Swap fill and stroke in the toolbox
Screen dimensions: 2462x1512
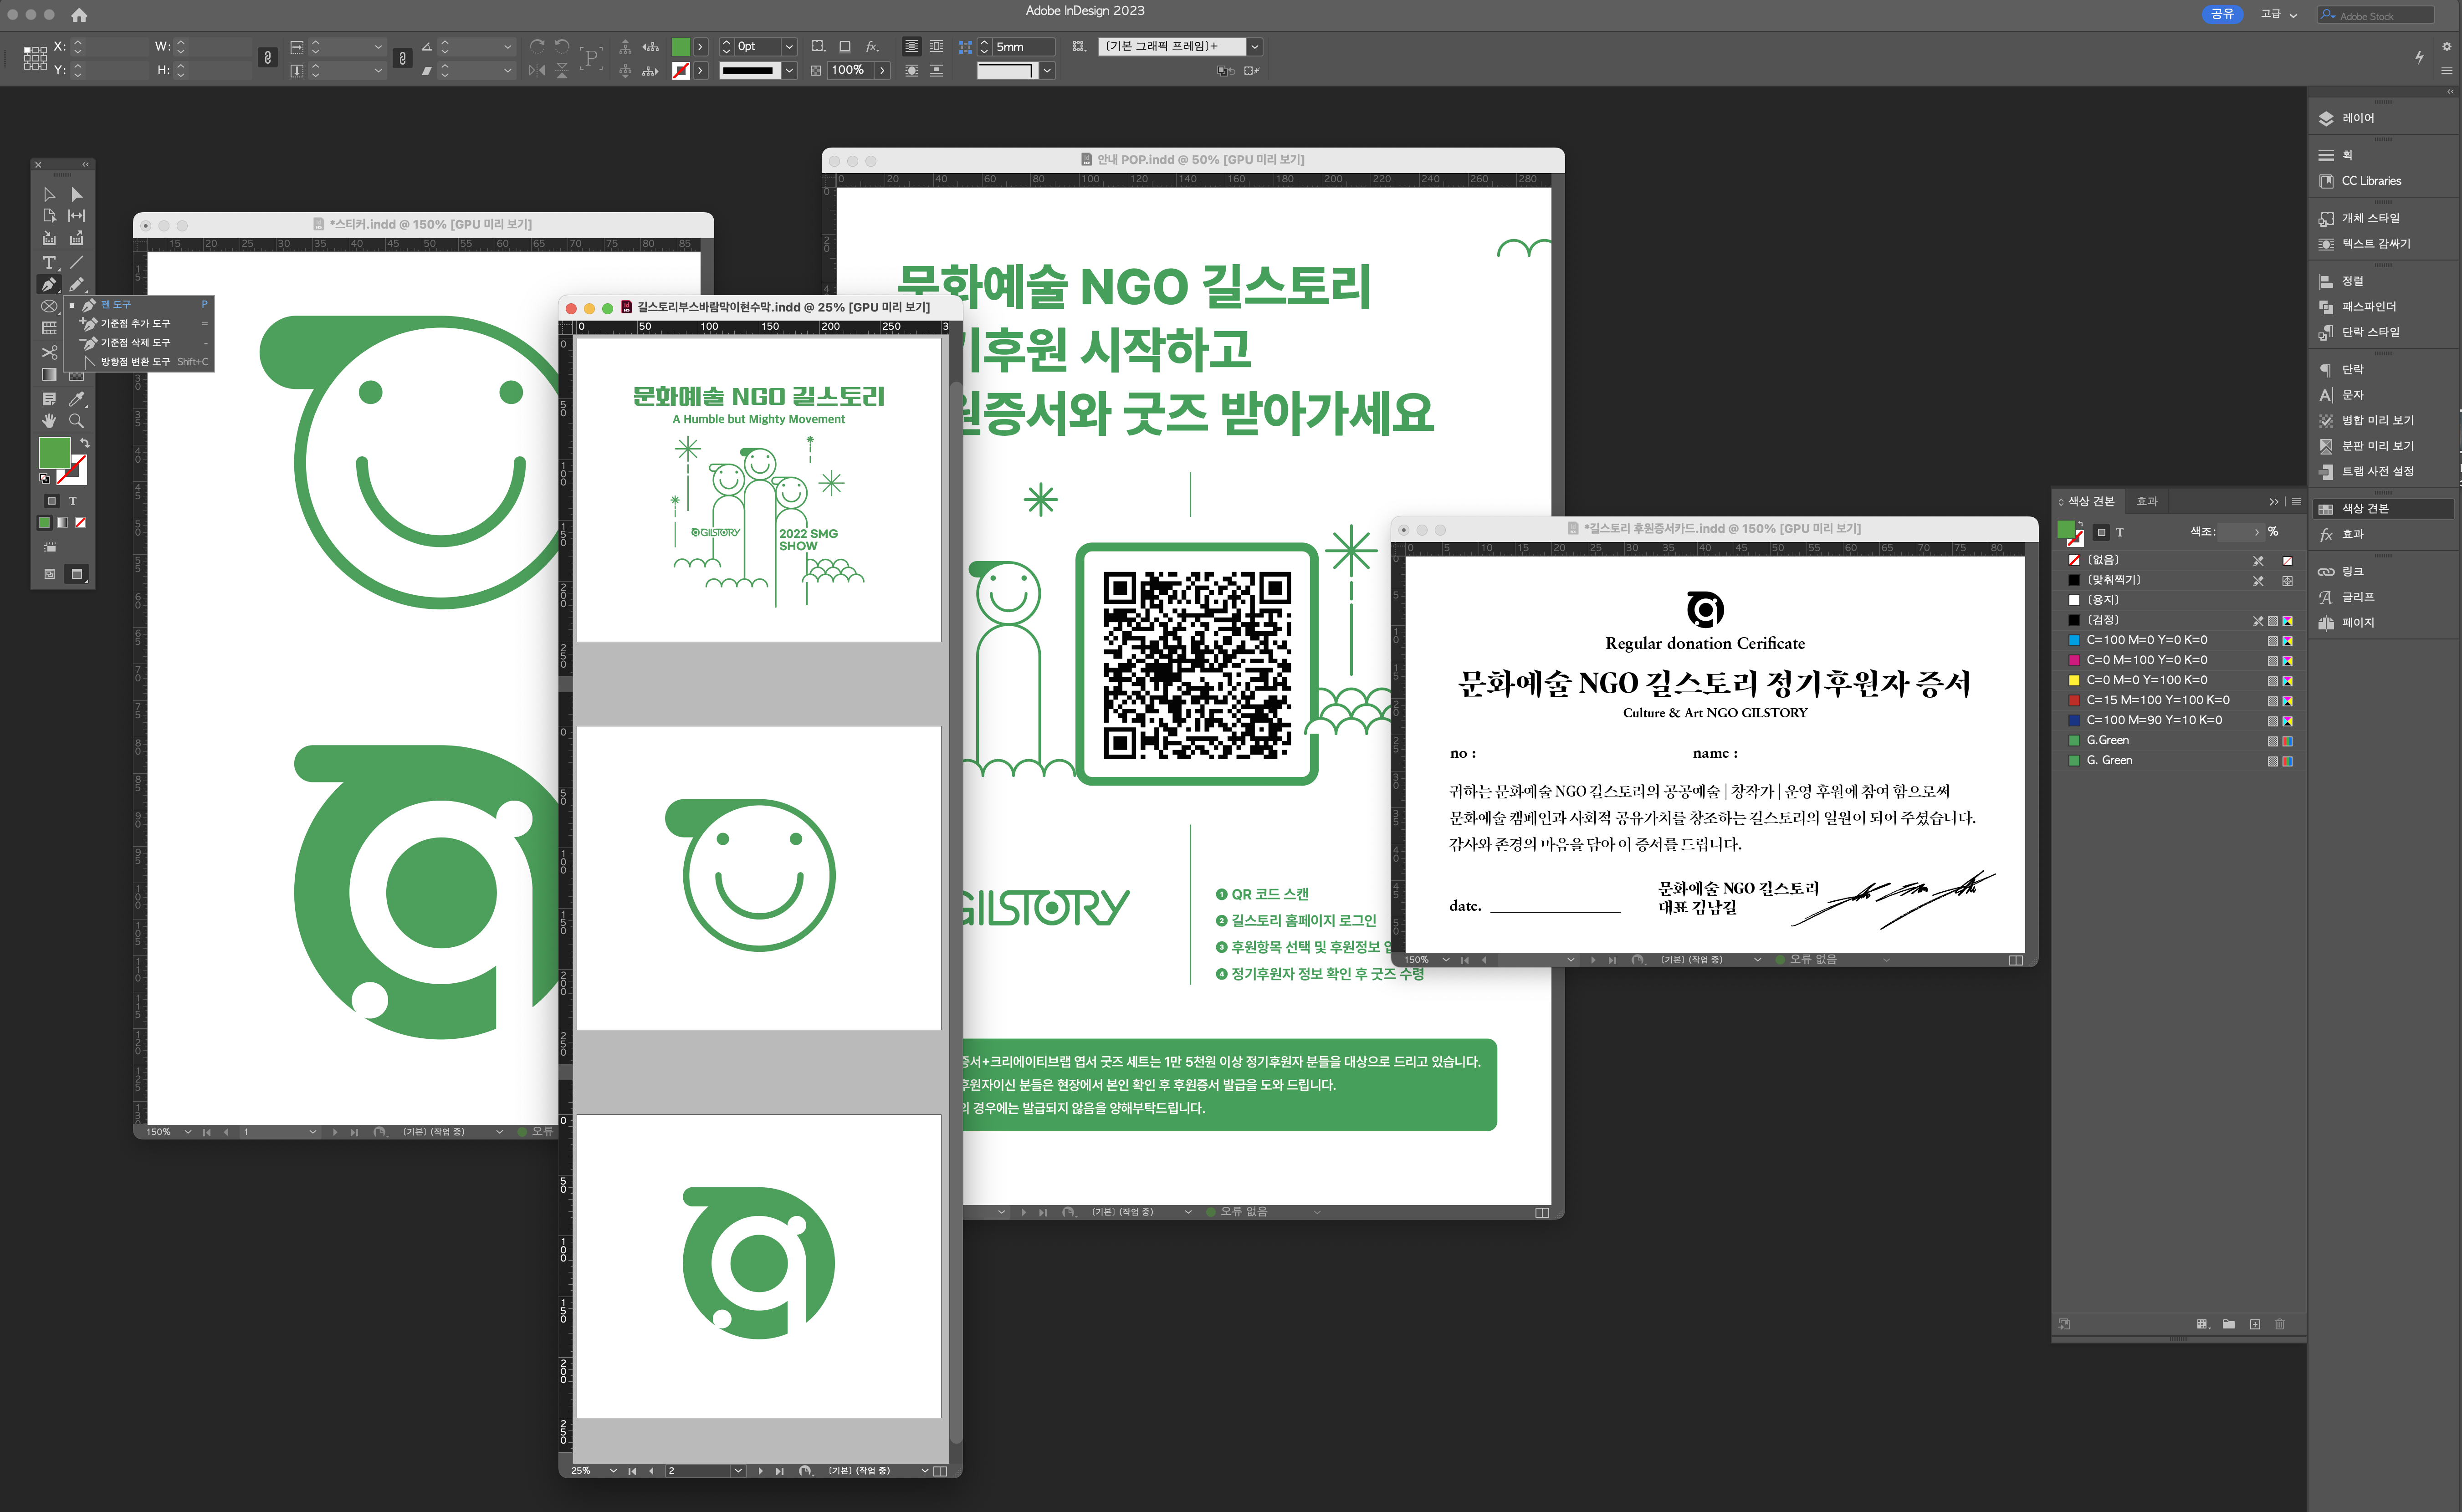pos(85,442)
